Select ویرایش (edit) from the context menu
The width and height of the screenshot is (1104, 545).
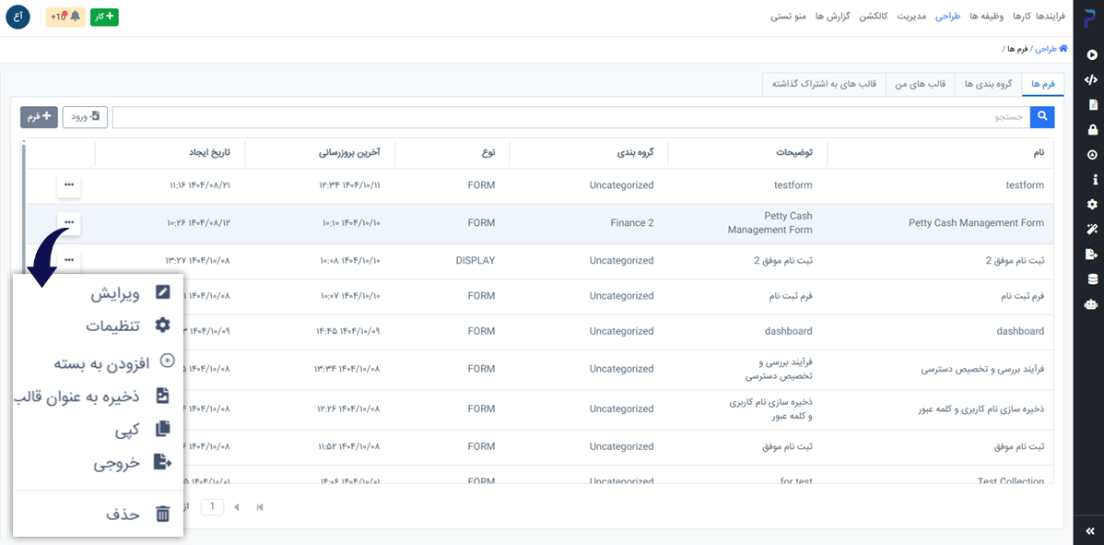pos(129,294)
